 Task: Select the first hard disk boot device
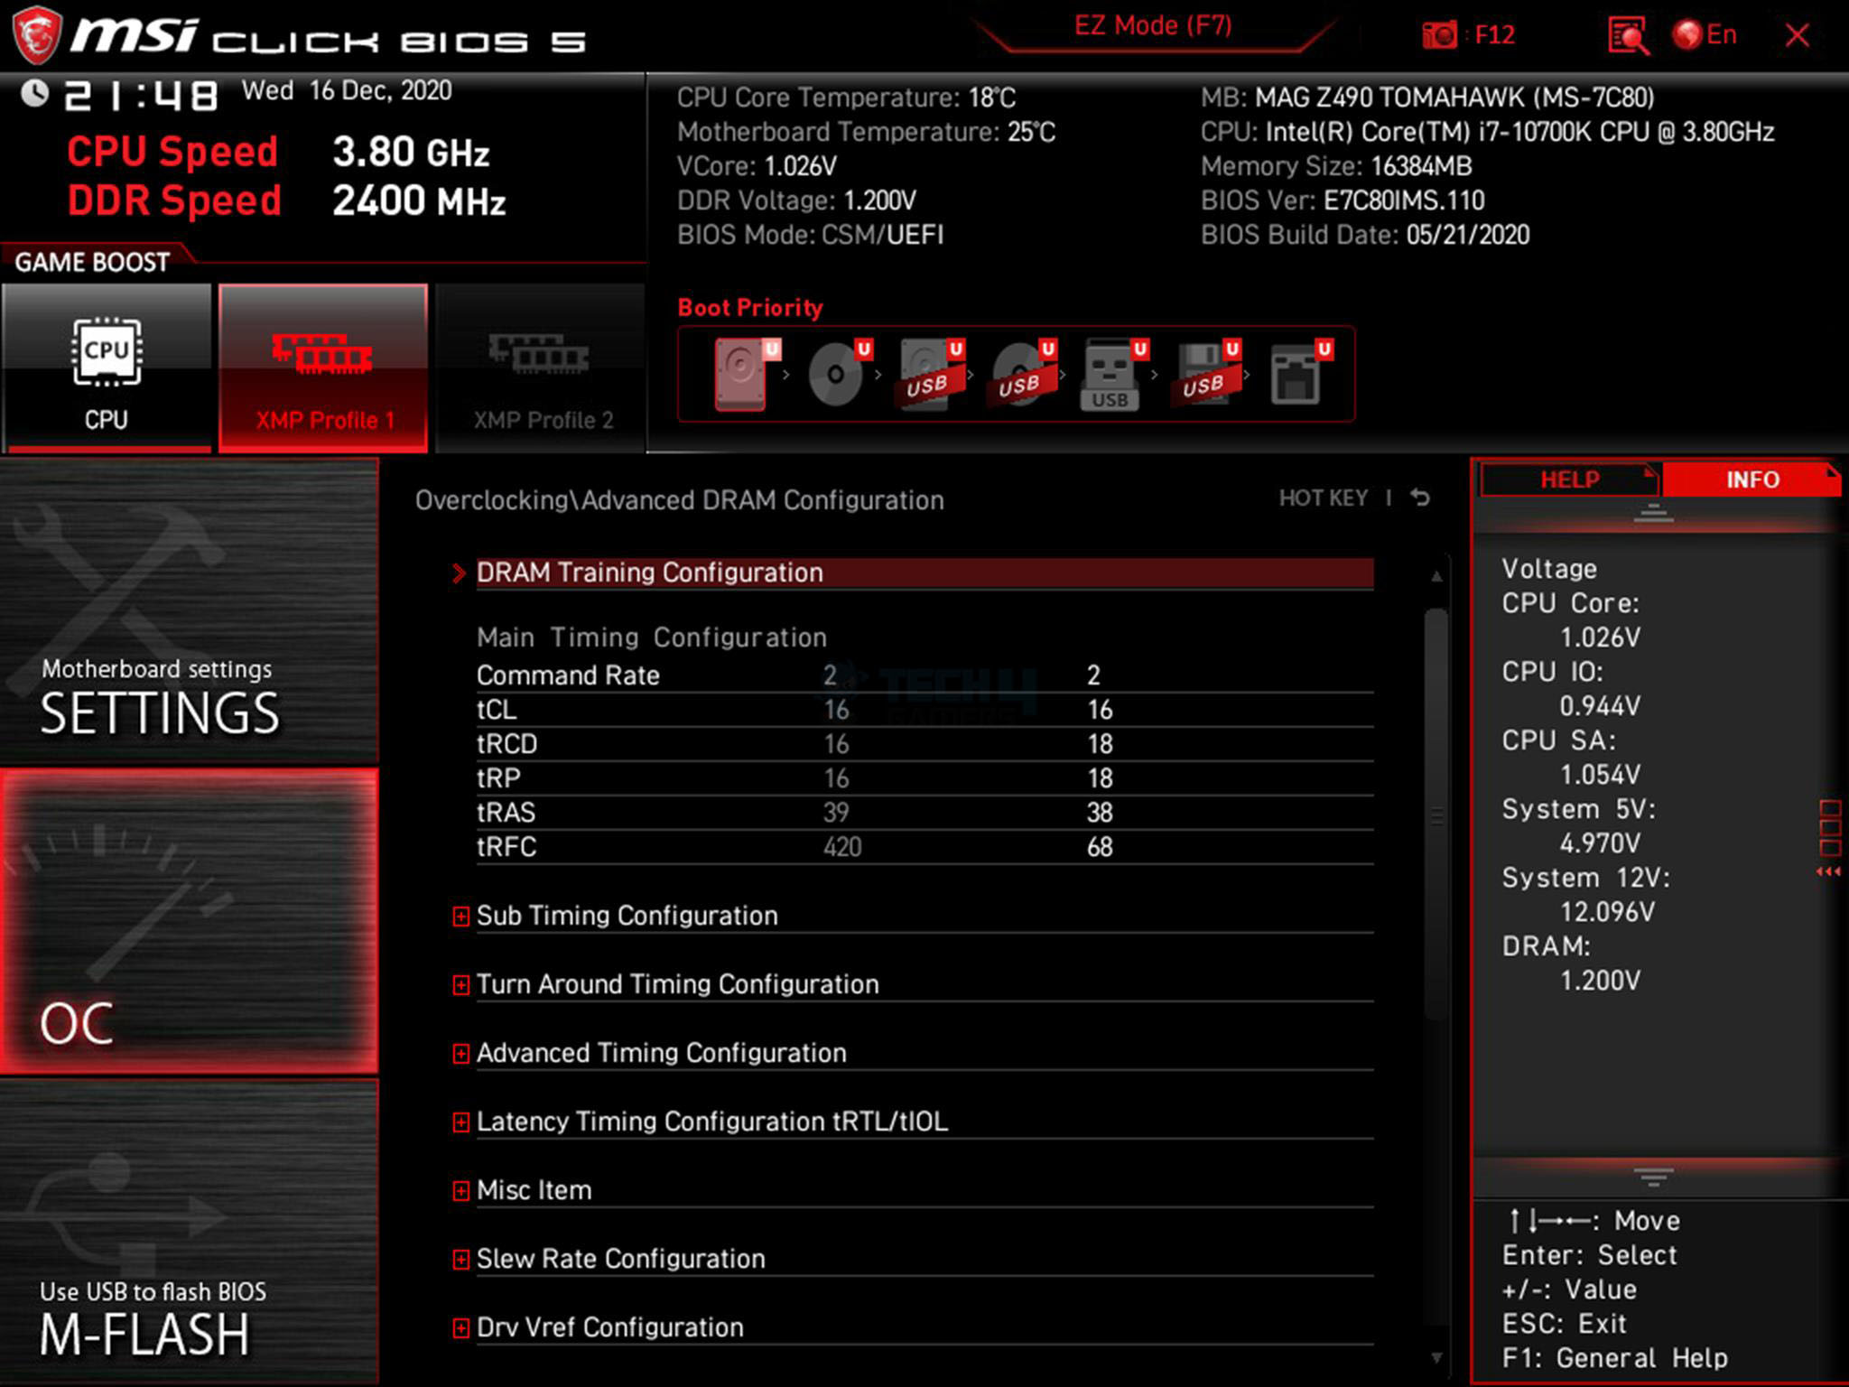(x=746, y=374)
